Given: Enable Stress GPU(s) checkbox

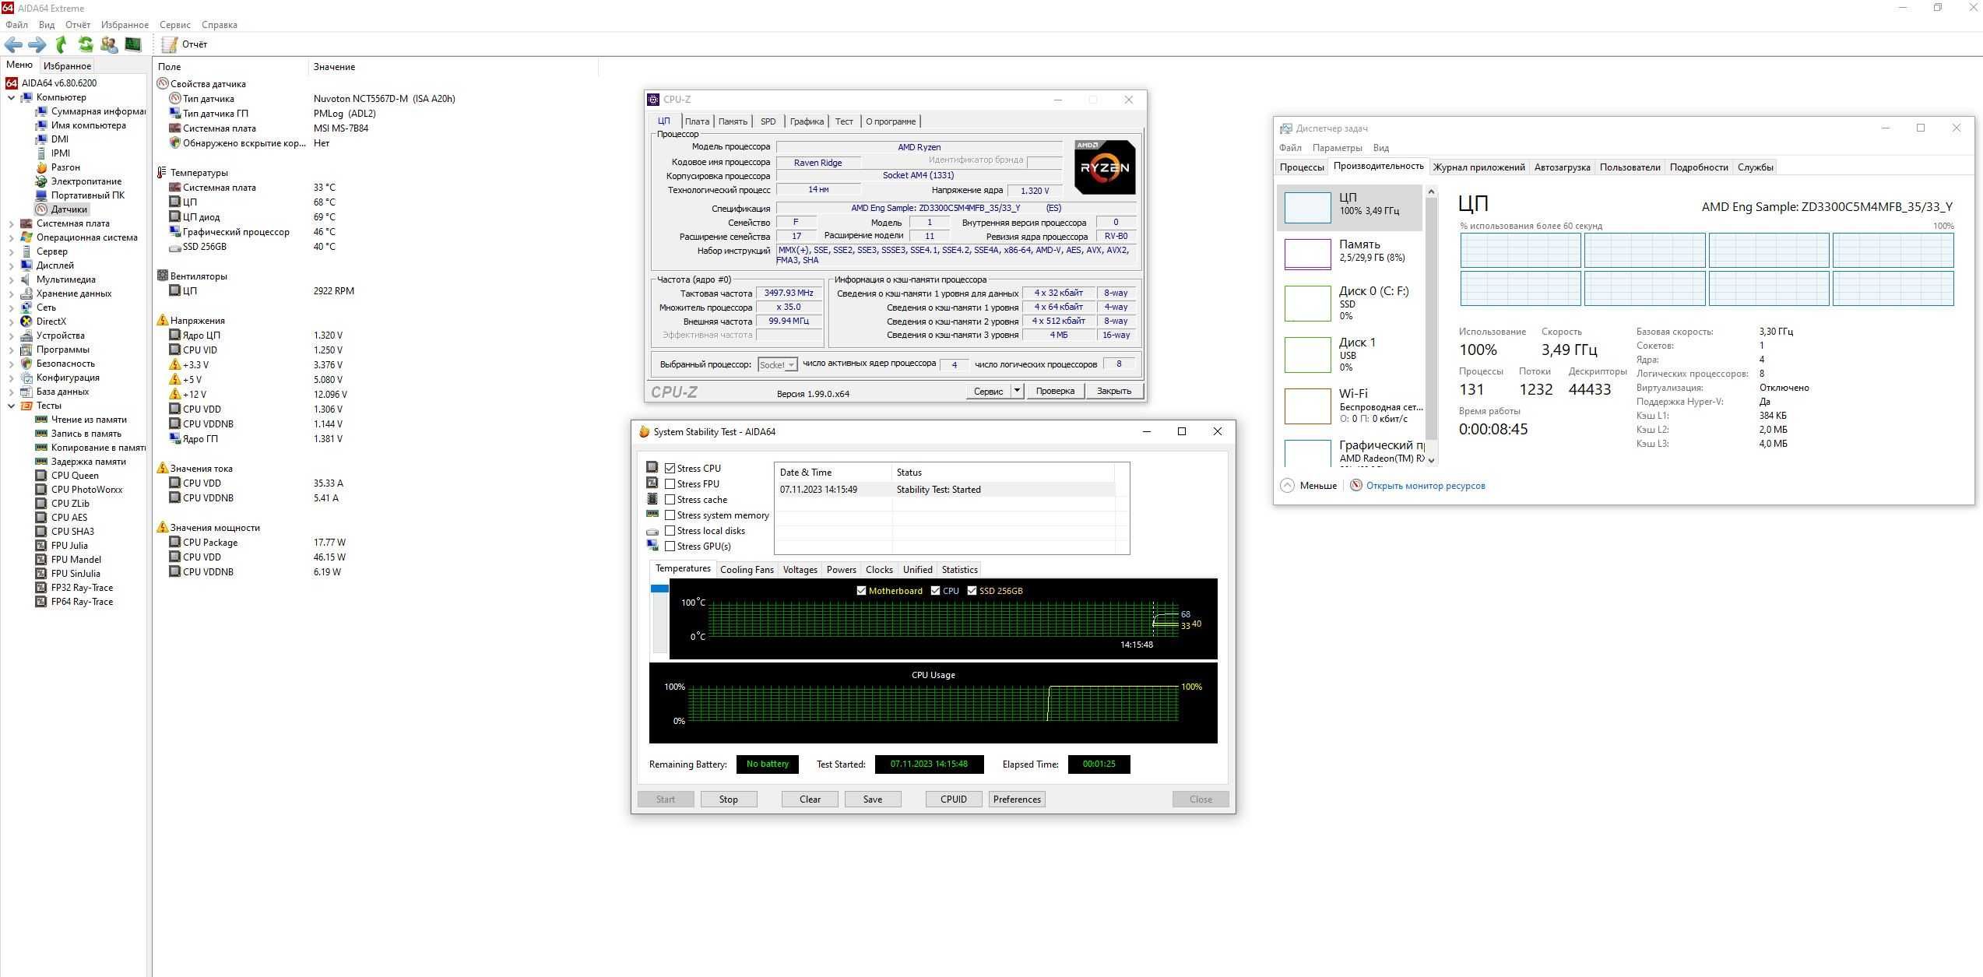Looking at the screenshot, I should pos(670,546).
